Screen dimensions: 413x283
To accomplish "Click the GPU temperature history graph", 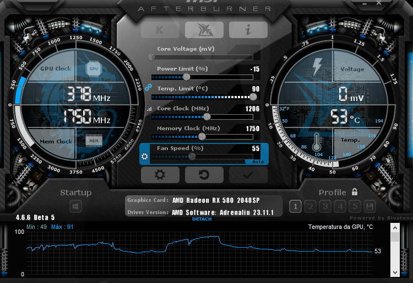I will (x=199, y=253).
